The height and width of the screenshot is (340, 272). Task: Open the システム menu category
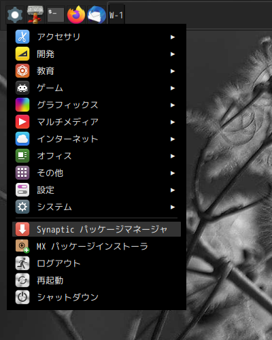97,207
